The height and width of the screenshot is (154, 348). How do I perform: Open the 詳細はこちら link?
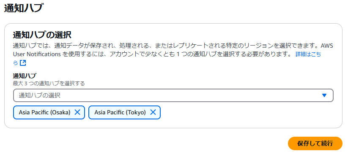tap(308, 54)
